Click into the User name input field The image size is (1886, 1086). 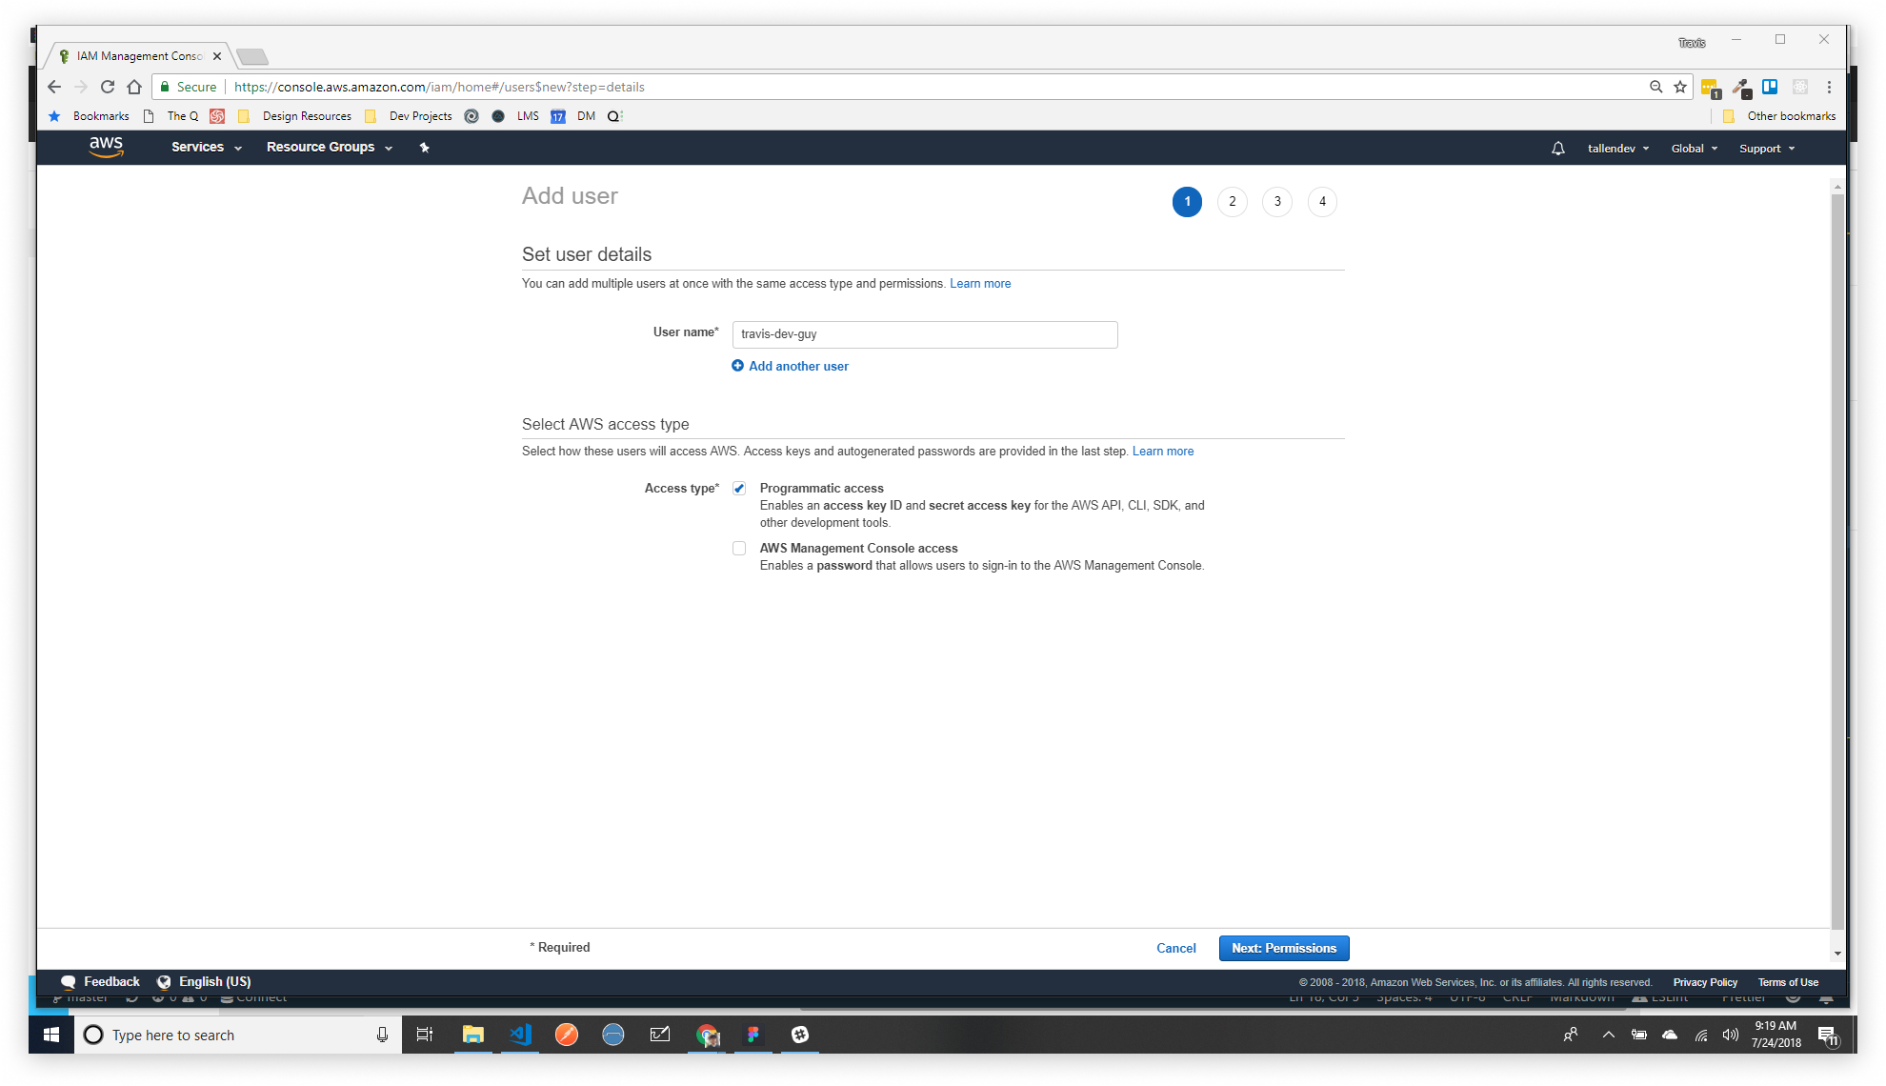(x=924, y=334)
